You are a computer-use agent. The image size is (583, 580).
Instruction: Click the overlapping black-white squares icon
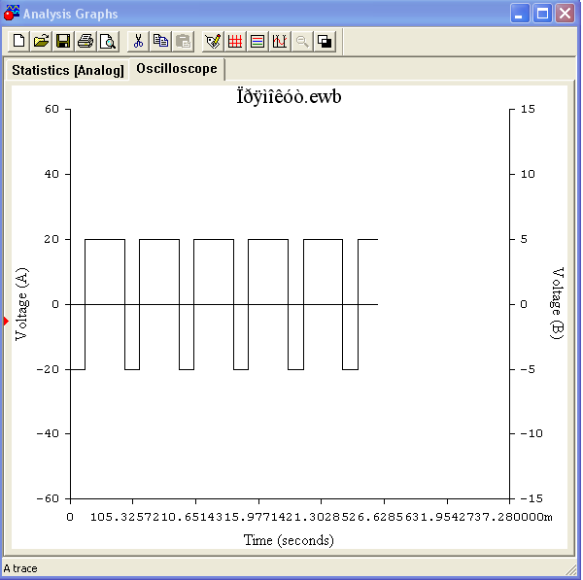coord(325,41)
